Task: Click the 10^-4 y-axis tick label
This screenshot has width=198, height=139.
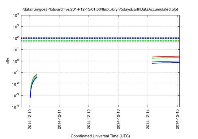Action: point(15,107)
